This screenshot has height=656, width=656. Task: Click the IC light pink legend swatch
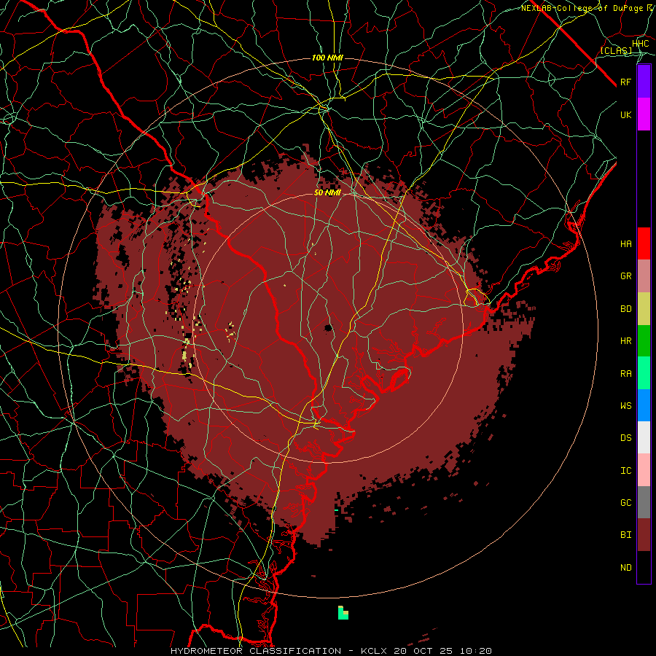point(644,470)
